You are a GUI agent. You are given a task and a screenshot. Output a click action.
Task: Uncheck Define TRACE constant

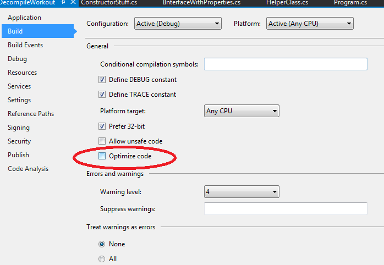102,95
